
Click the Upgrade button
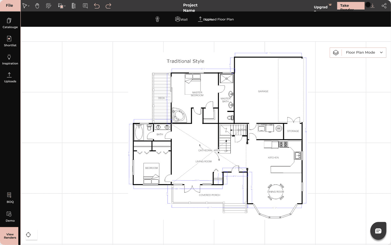[x=321, y=7]
